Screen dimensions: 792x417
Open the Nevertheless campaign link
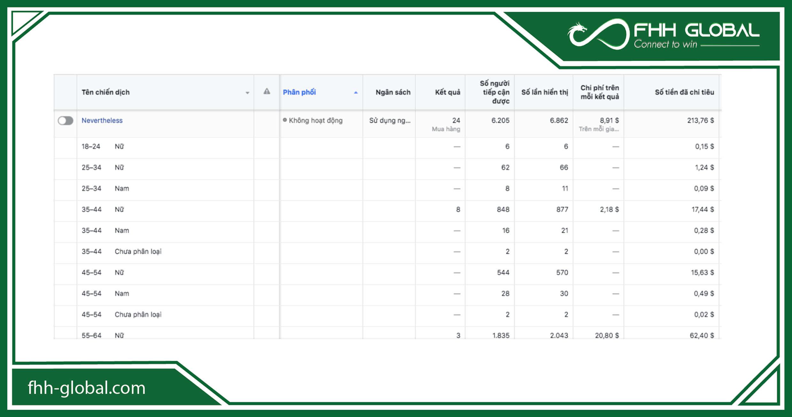[102, 120]
